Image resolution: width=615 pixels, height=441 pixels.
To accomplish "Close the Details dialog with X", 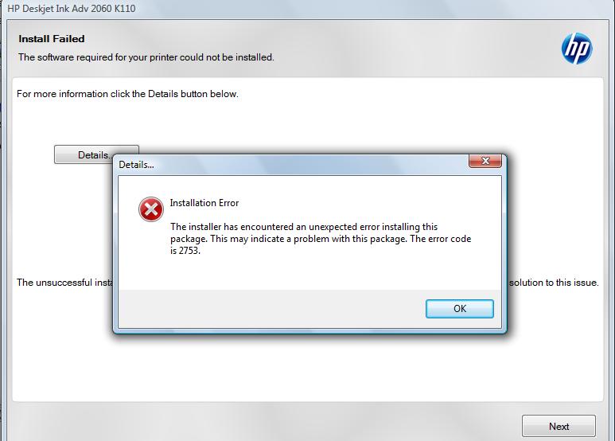I will click(485, 161).
